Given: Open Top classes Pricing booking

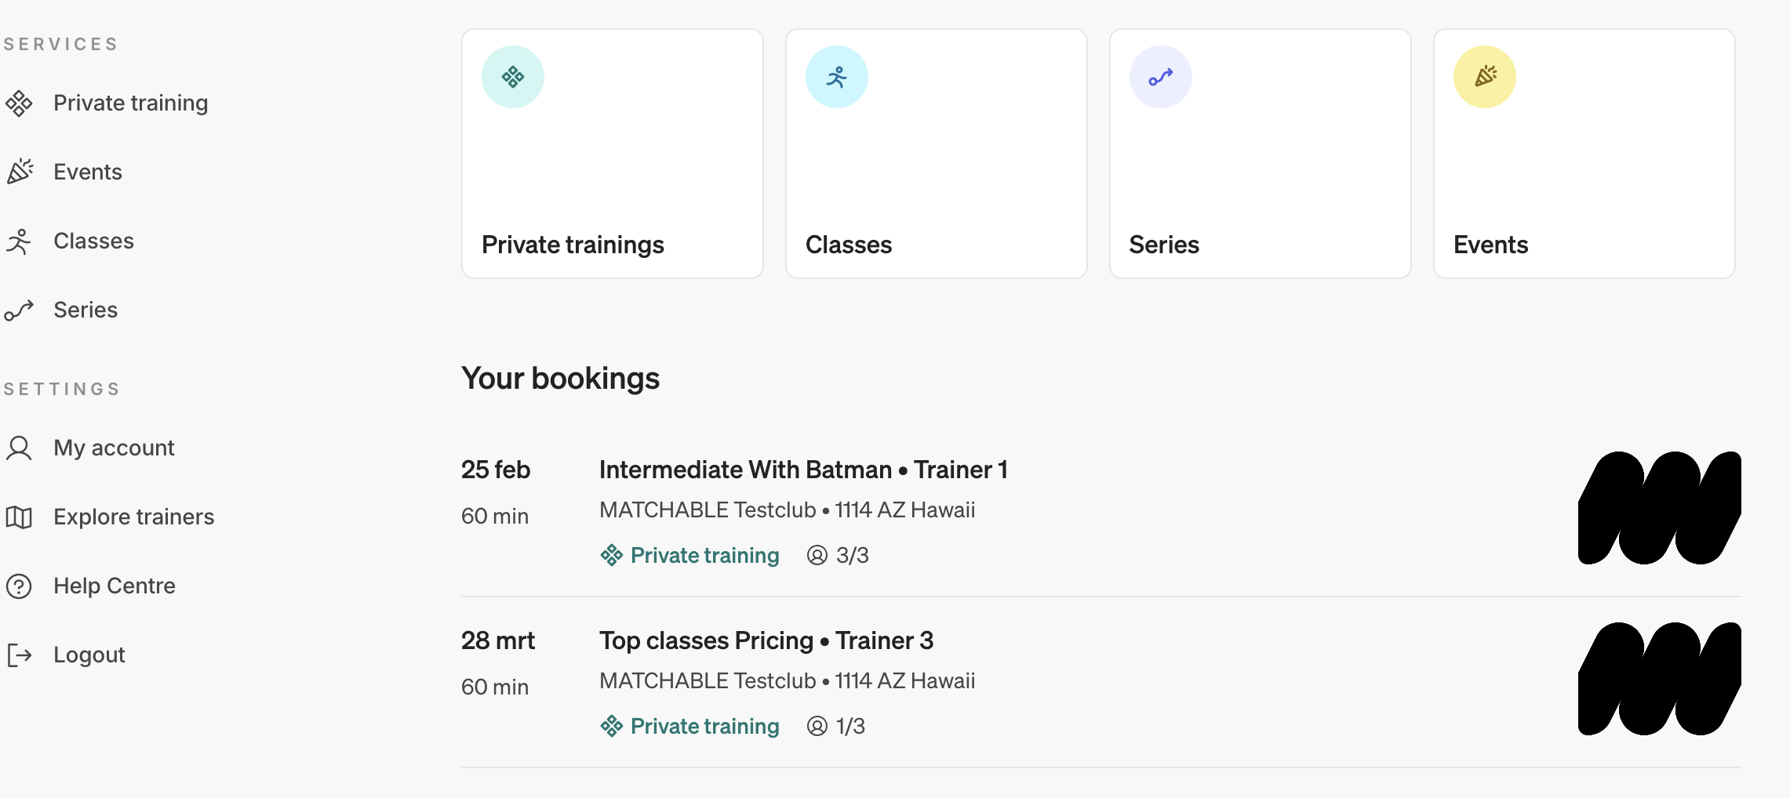Looking at the screenshot, I should [x=766, y=640].
